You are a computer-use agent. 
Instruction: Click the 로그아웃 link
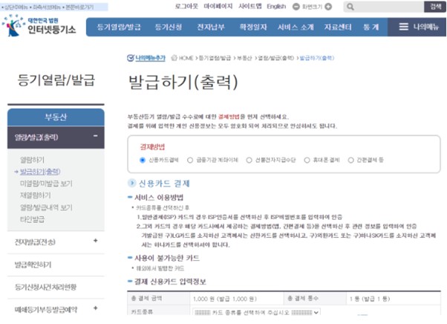coord(186,7)
